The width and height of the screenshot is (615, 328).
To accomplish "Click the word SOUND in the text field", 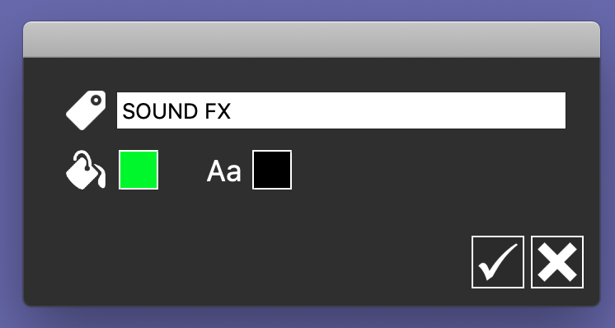I will tap(160, 111).
